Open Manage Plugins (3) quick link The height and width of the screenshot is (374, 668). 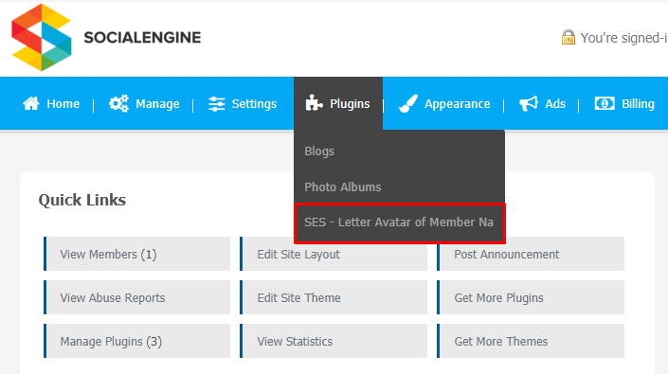tap(136, 341)
